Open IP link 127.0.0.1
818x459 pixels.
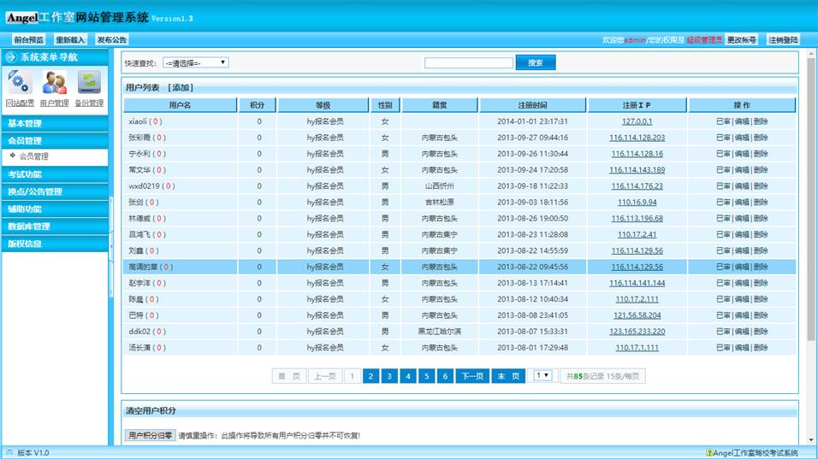637,121
